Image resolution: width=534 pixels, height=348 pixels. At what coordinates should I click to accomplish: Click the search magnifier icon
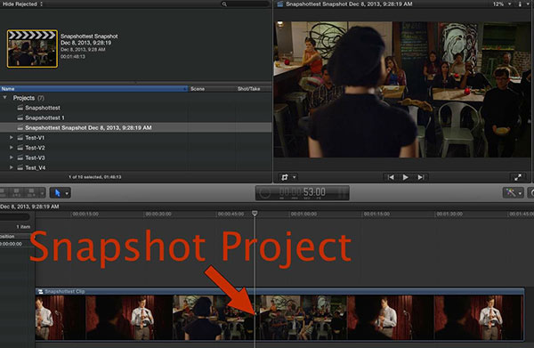224,4
